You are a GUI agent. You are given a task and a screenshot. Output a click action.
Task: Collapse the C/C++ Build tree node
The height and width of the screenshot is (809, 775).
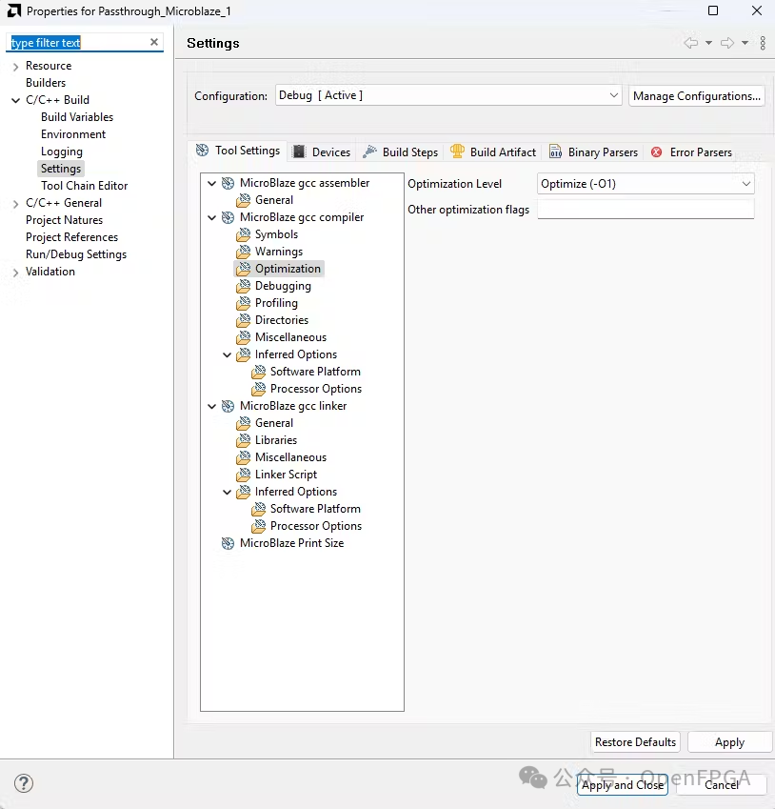tap(15, 101)
